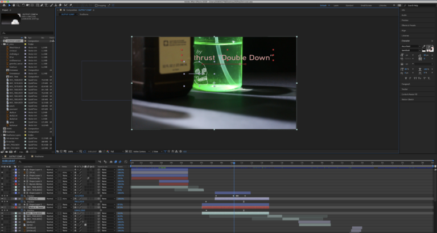Click the eyedropper in the Character panel
Image resolution: width=437 pixels, height=233 pixels.
(423, 46)
